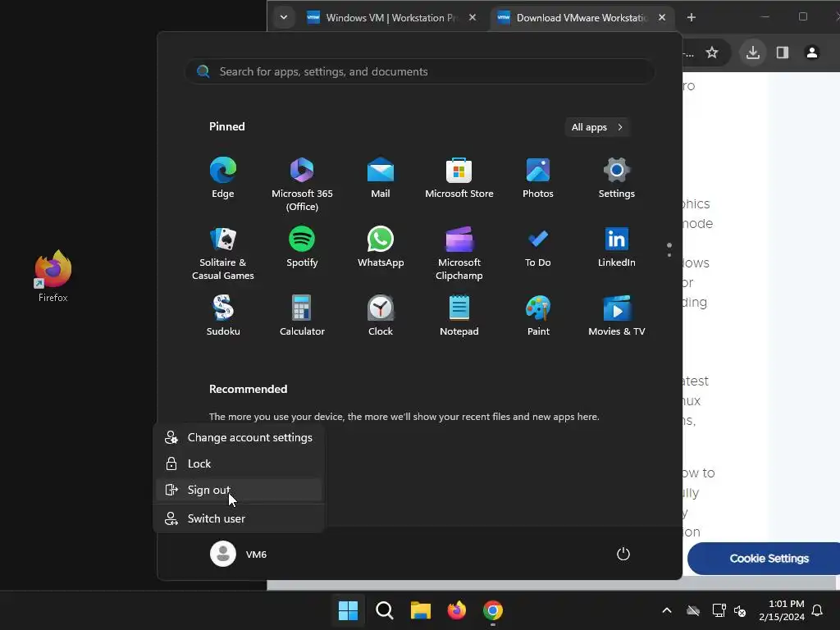840x630 pixels.
Task: Launch the Paint app
Action: point(538,316)
